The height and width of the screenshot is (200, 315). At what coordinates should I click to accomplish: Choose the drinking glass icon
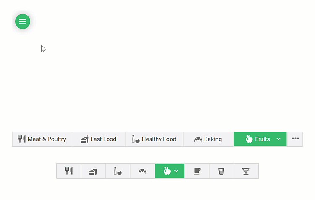pyautogui.click(x=221, y=171)
